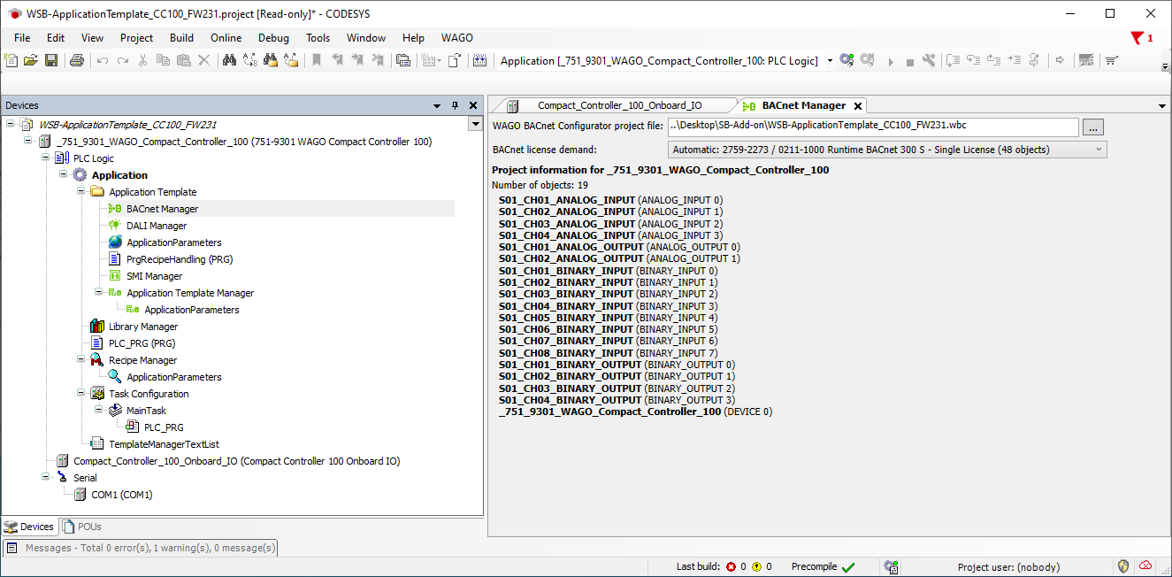Expand the Messages panel bar

(x=141, y=548)
